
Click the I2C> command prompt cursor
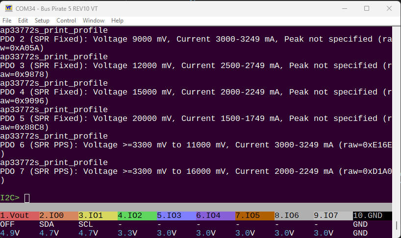[x=27, y=198]
